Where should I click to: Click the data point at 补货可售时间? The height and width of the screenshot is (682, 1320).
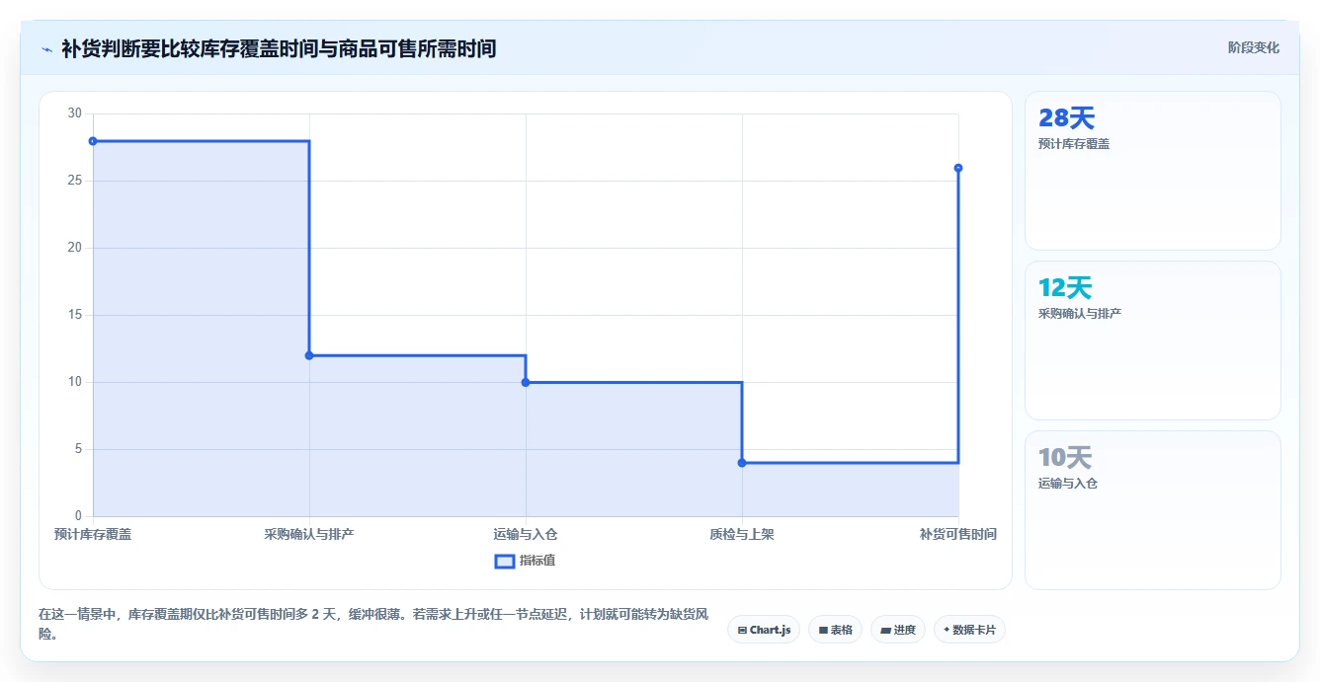[958, 168]
